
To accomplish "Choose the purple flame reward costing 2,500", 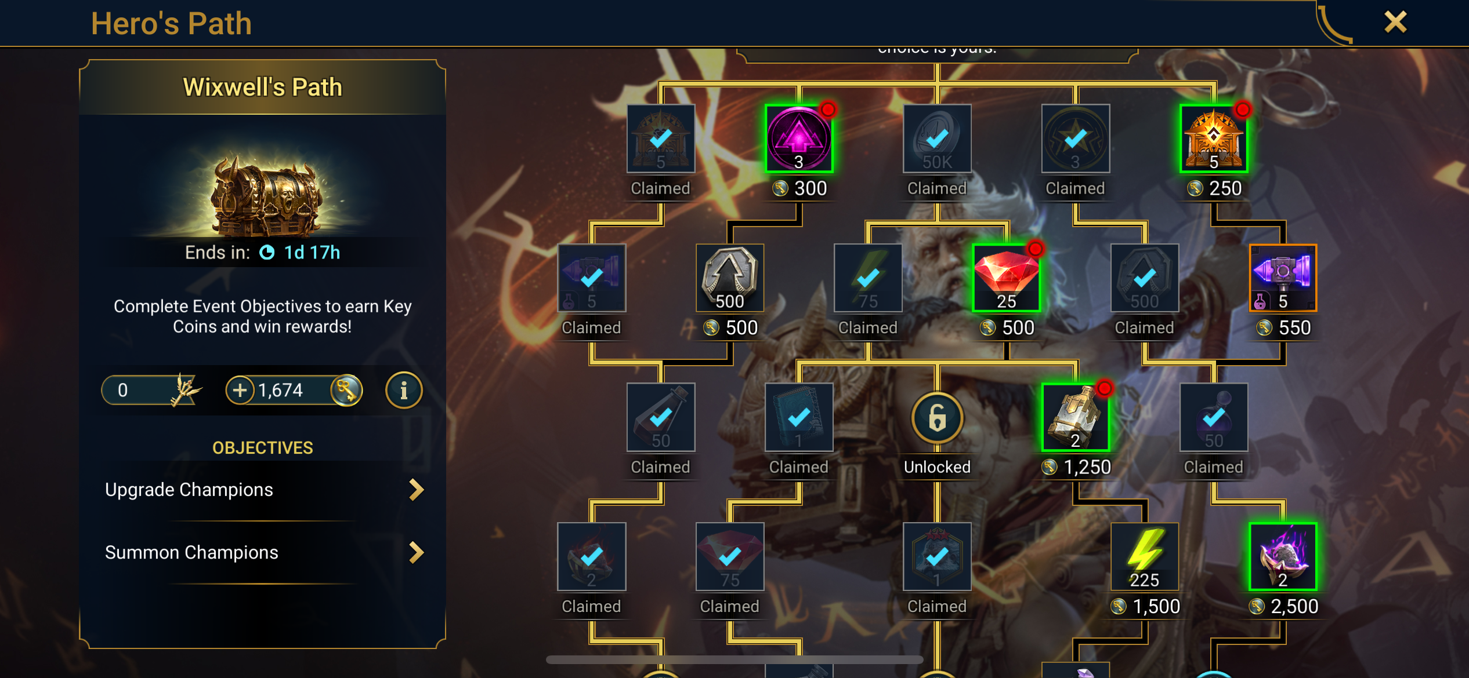I will [x=1283, y=557].
